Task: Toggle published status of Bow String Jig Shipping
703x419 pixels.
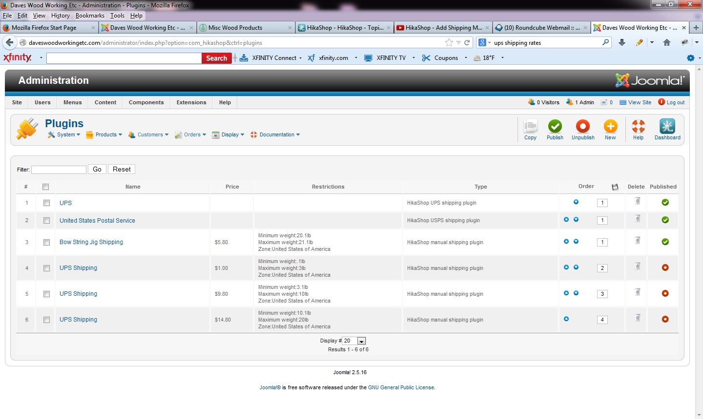Action: 665,242
